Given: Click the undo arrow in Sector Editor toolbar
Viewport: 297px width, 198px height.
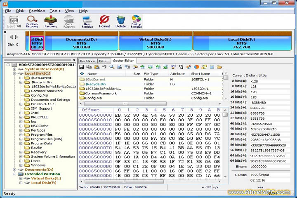Looking at the screenshot, I should (104, 67).
